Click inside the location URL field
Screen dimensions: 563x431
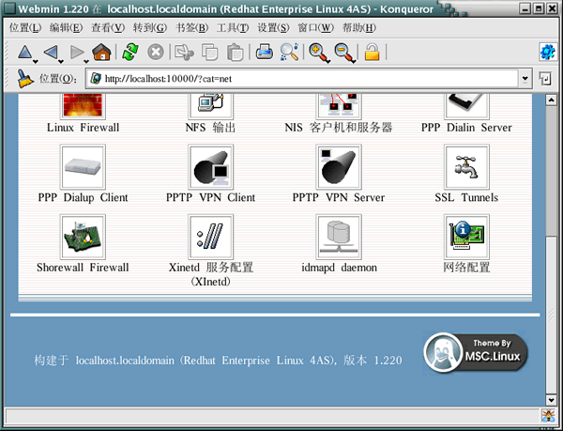pos(301,79)
